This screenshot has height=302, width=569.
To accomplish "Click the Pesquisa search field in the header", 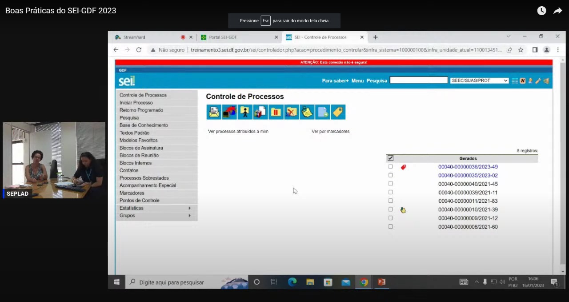I will [x=418, y=80].
